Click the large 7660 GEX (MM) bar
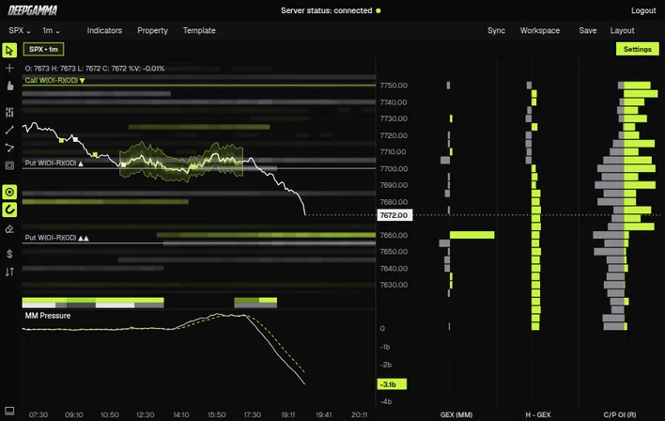This screenshot has width=665, height=421. 472,235
